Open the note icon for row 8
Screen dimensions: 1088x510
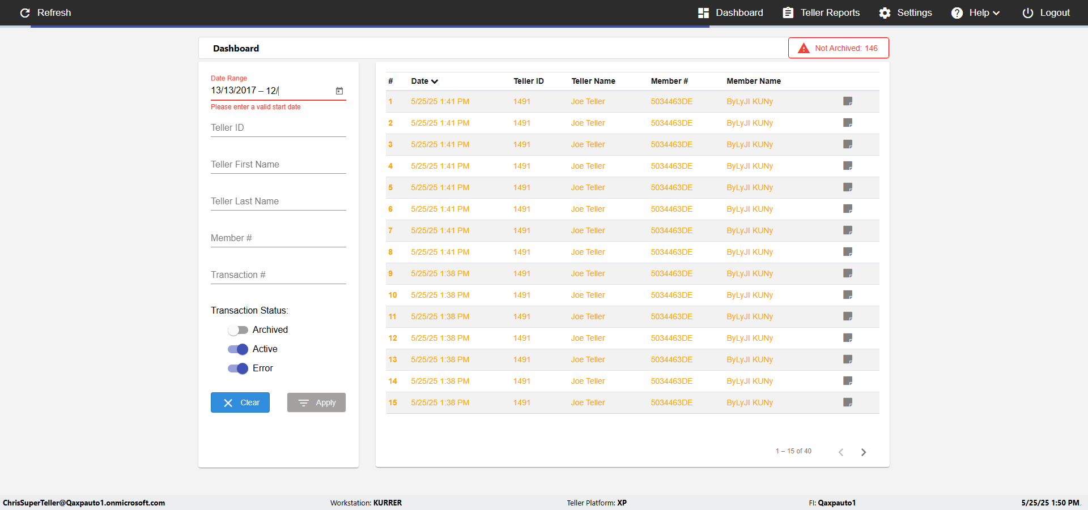coord(848,252)
